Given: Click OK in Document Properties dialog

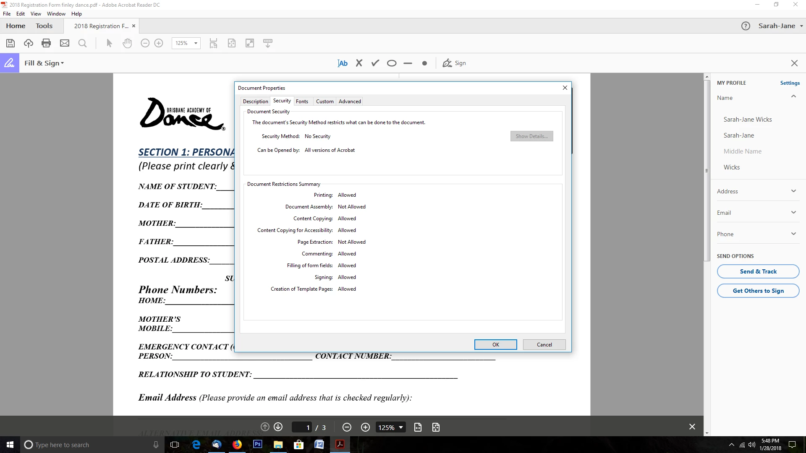Looking at the screenshot, I should tap(495, 344).
